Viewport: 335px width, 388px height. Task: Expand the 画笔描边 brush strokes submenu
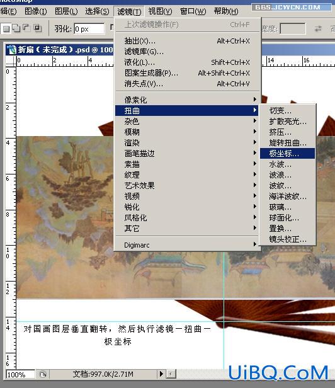pyautogui.click(x=187, y=154)
